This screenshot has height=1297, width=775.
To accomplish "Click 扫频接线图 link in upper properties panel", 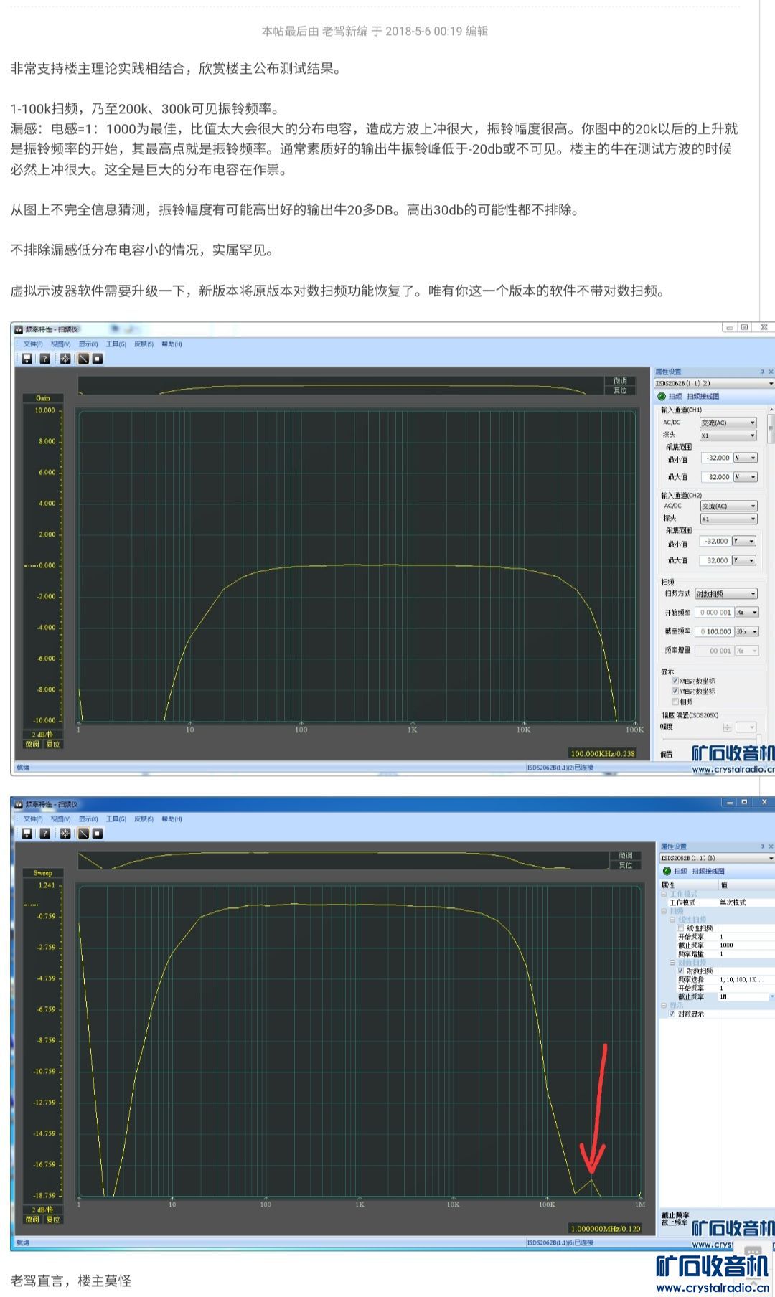I will (x=703, y=396).
